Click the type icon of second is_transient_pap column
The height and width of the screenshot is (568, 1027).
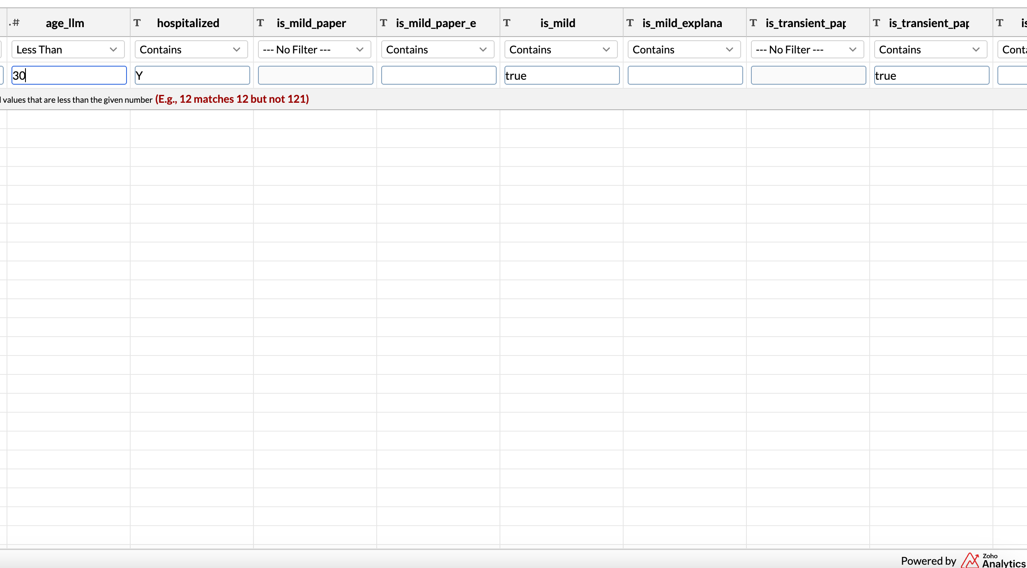[x=877, y=23]
